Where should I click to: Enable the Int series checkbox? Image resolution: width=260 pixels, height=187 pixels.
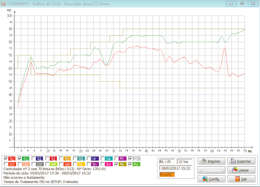[x=103, y=164]
